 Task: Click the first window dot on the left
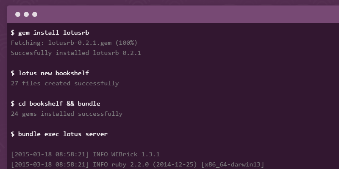click(18, 14)
